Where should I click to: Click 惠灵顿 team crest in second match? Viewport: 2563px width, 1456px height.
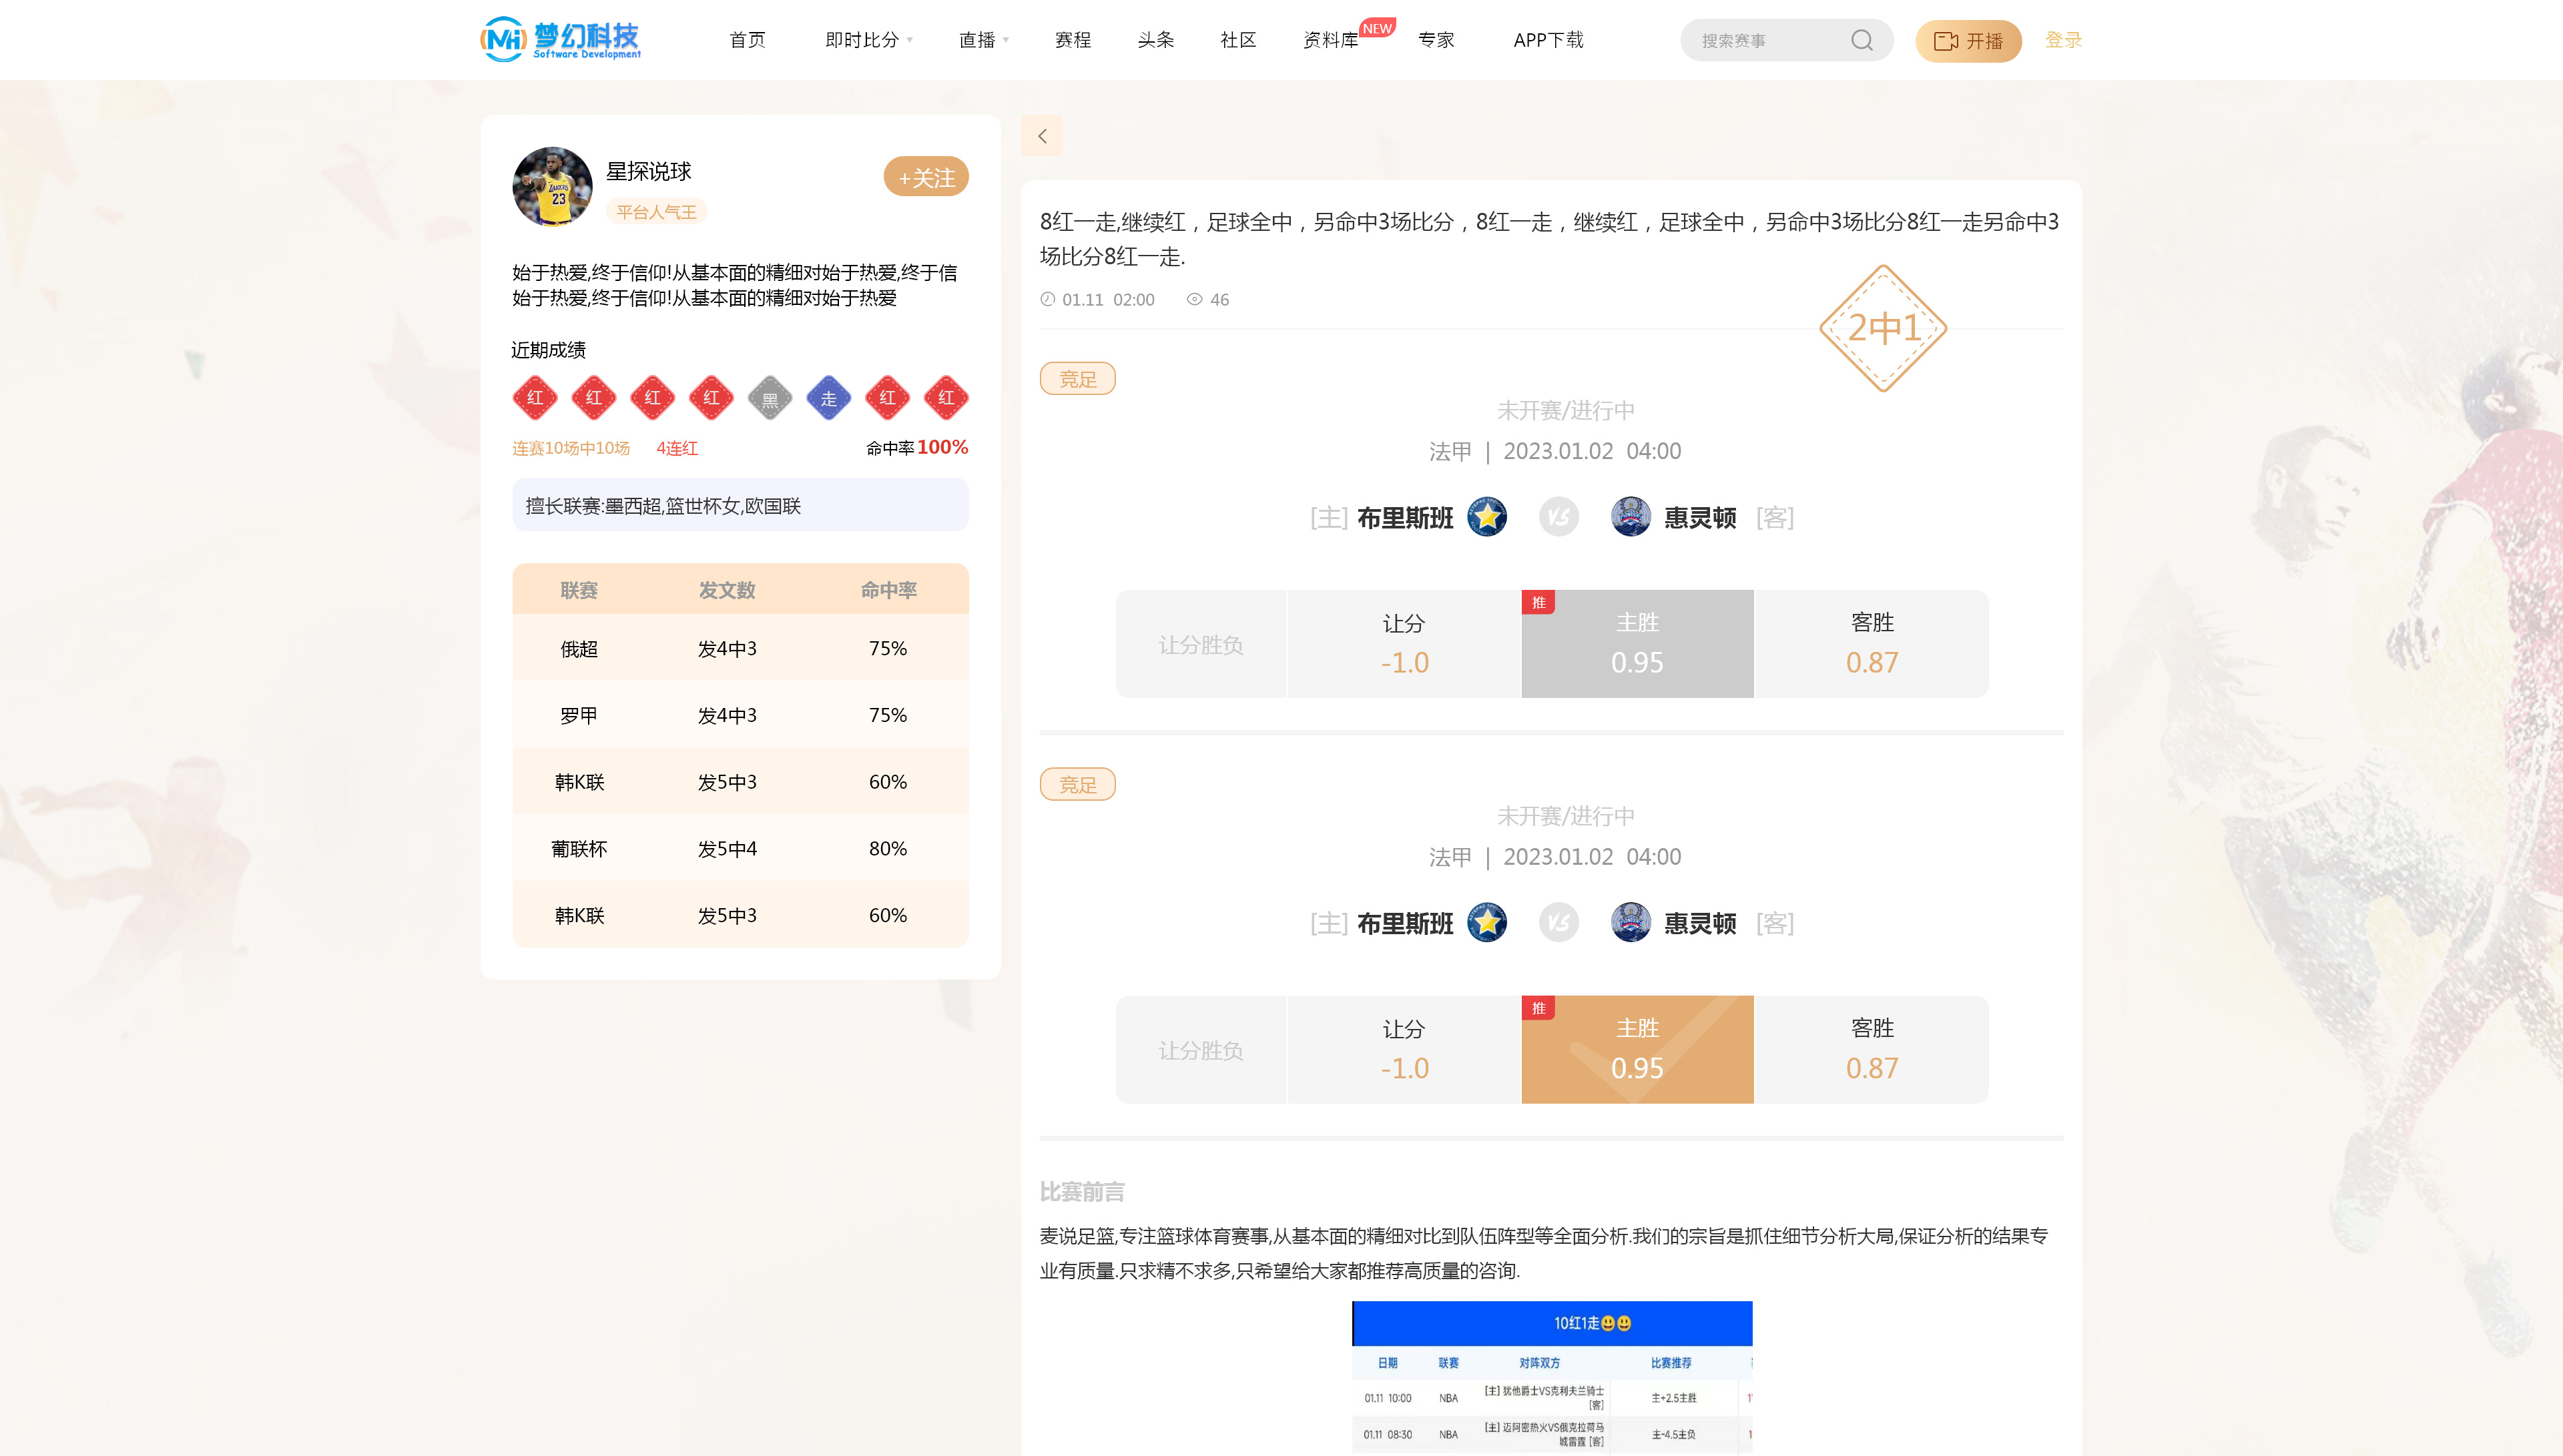1631,923
